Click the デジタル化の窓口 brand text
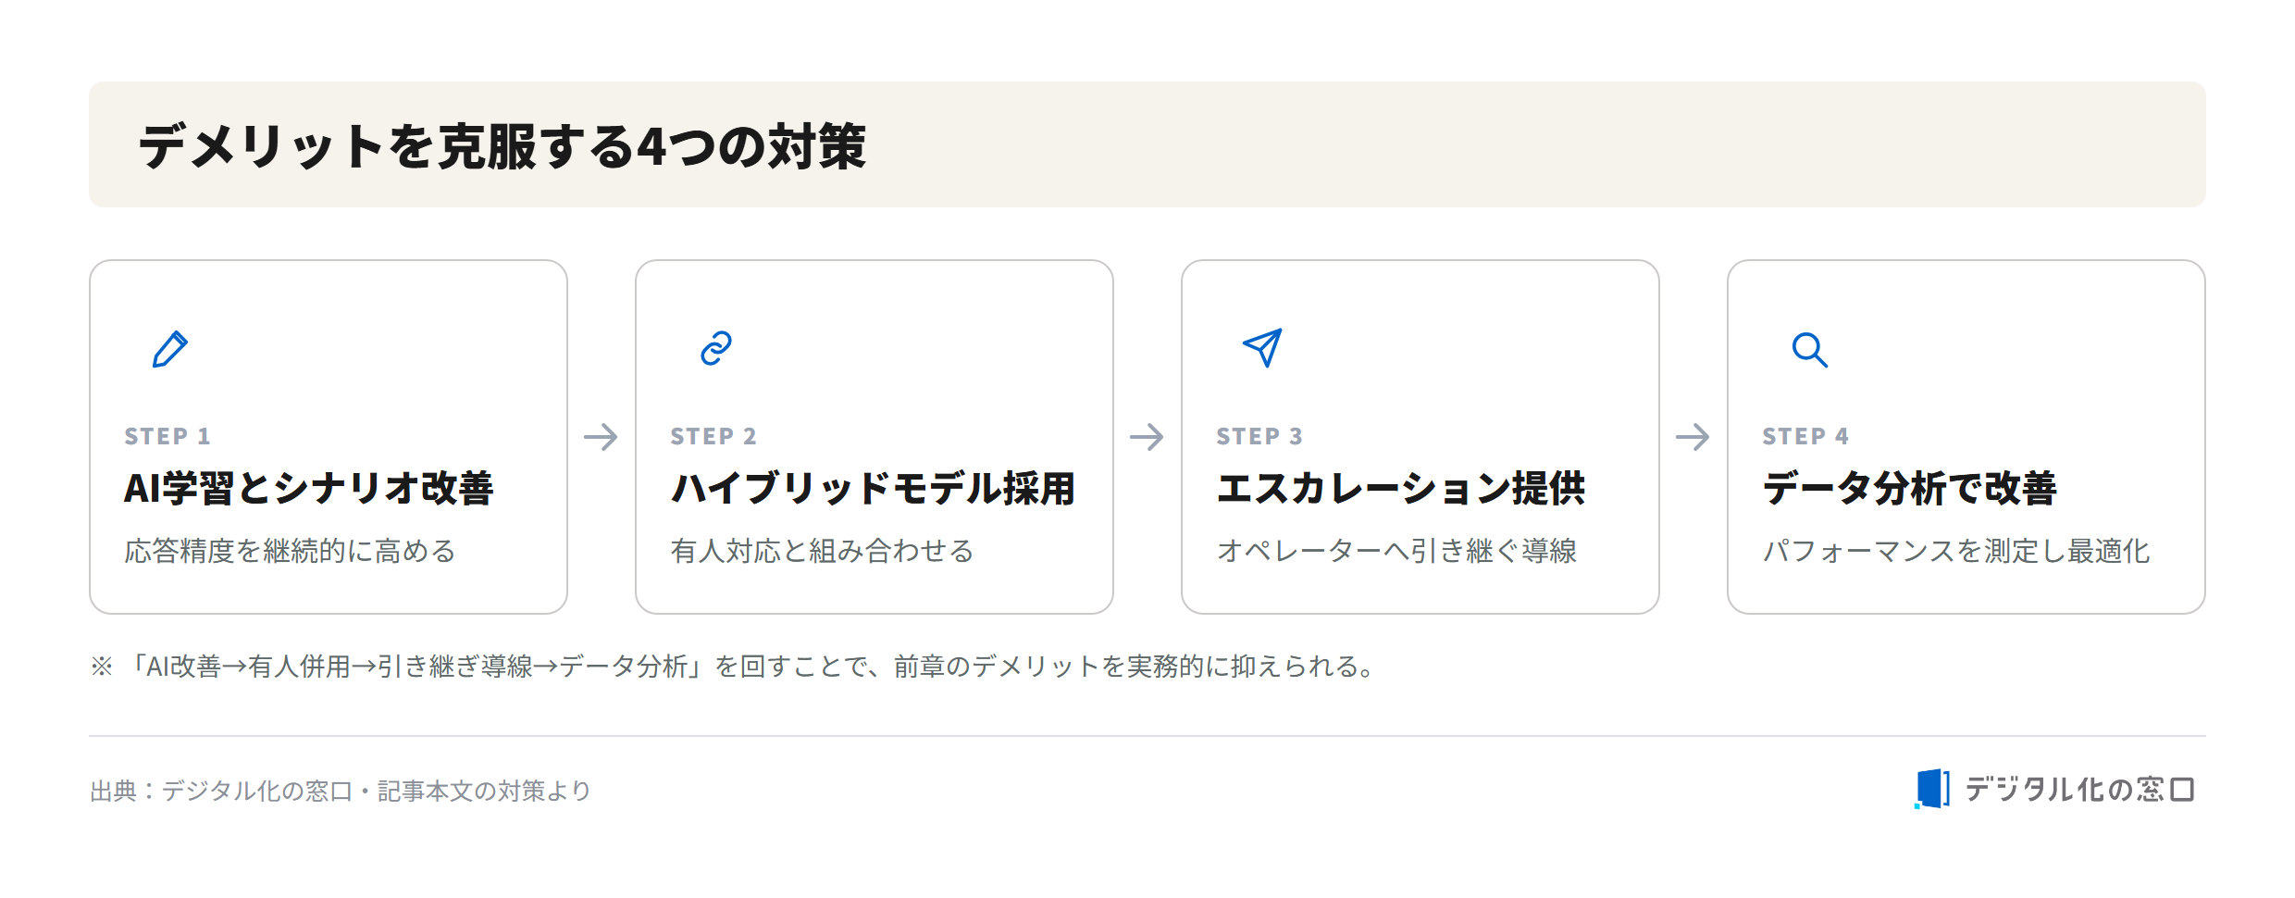This screenshot has height=898, width=2295. (2079, 790)
